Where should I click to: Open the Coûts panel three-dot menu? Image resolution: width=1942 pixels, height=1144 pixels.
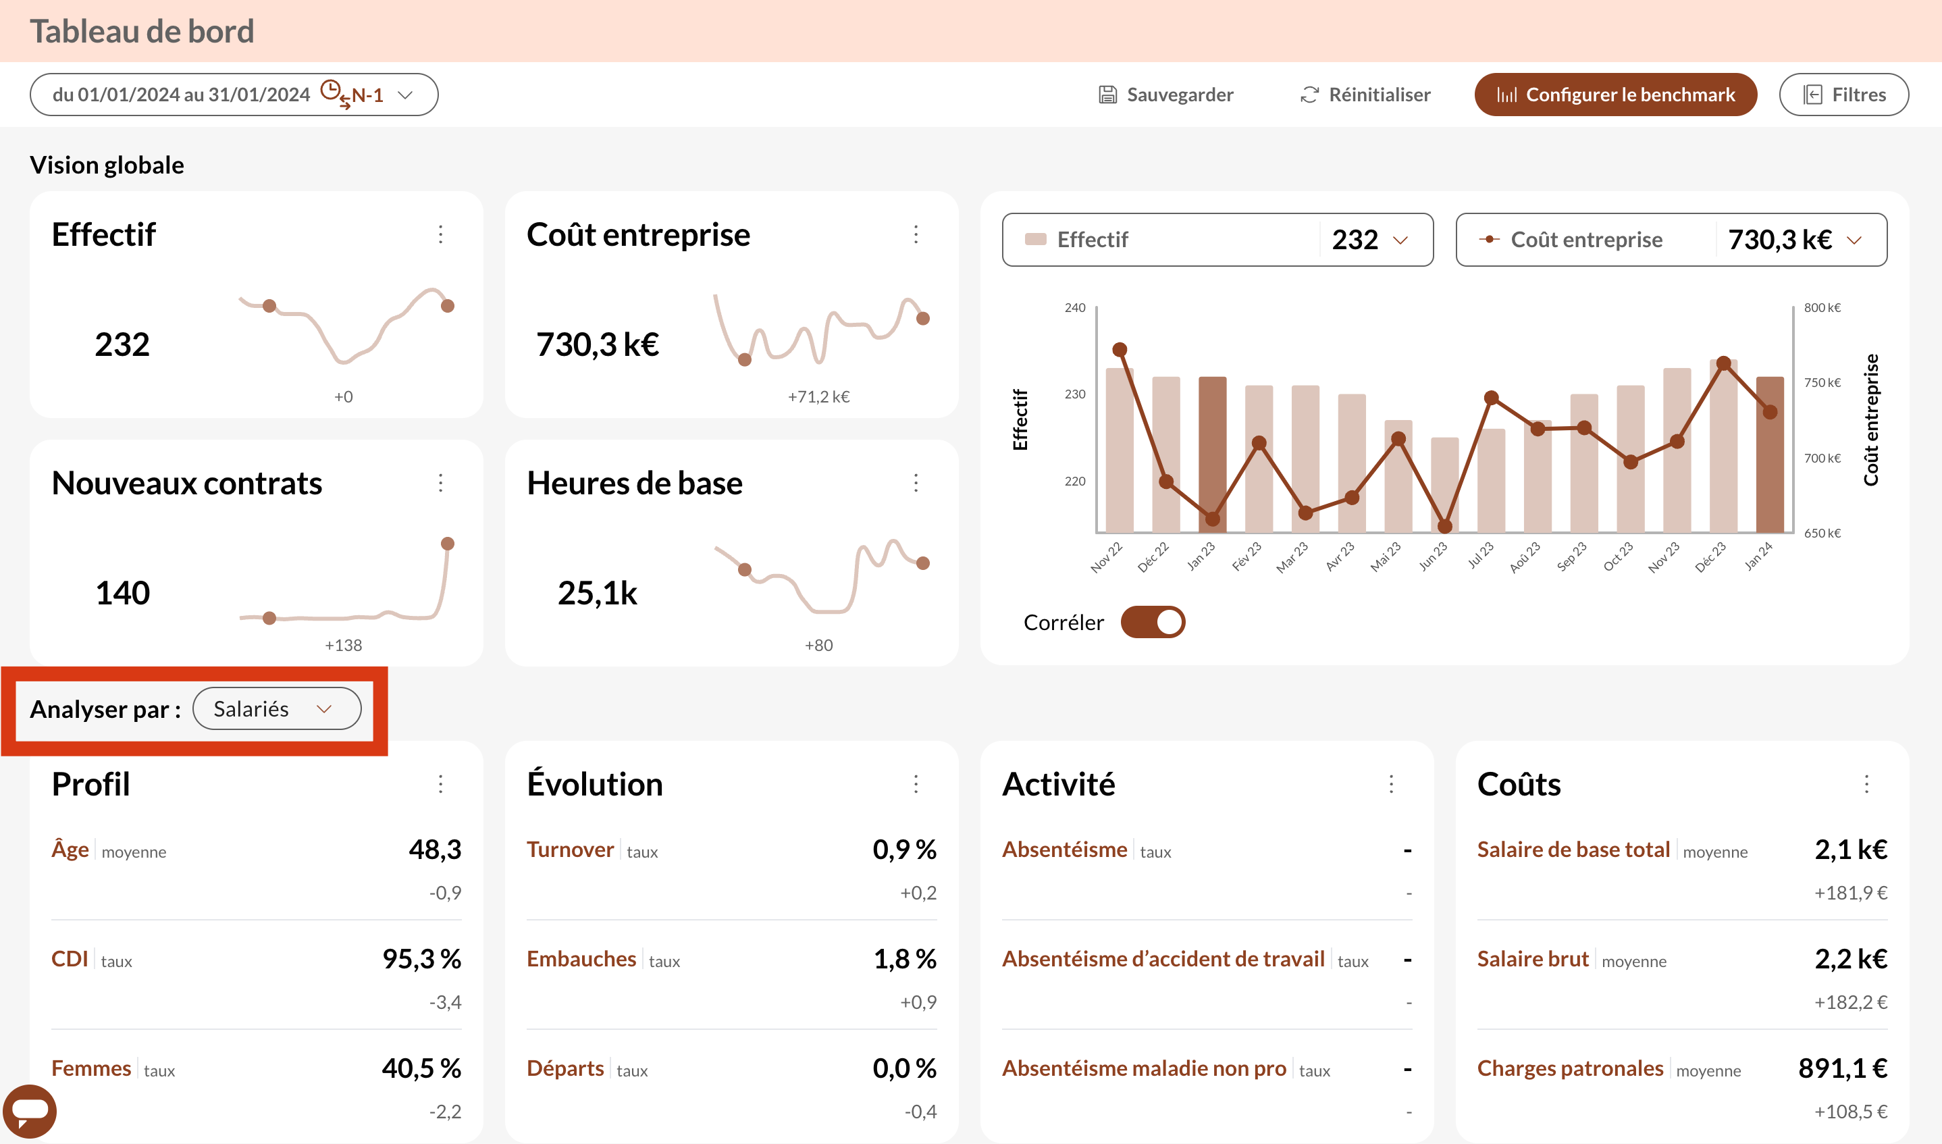tap(1866, 784)
